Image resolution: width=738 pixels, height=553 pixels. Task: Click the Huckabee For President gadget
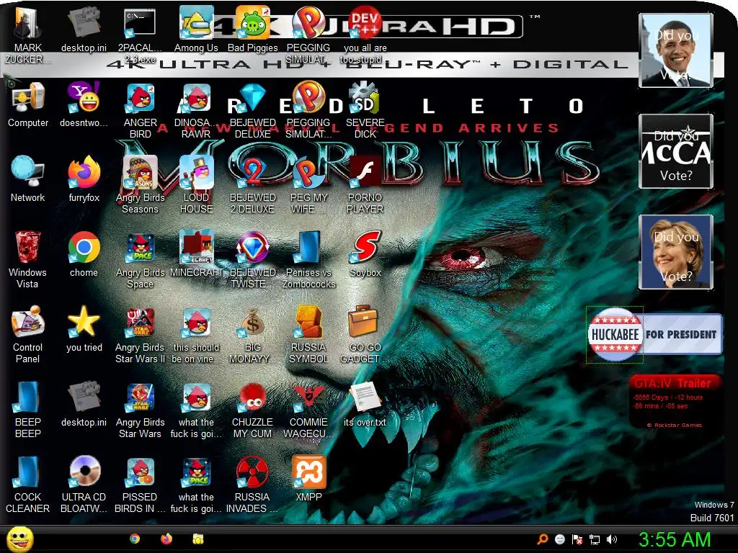coord(654,334)
